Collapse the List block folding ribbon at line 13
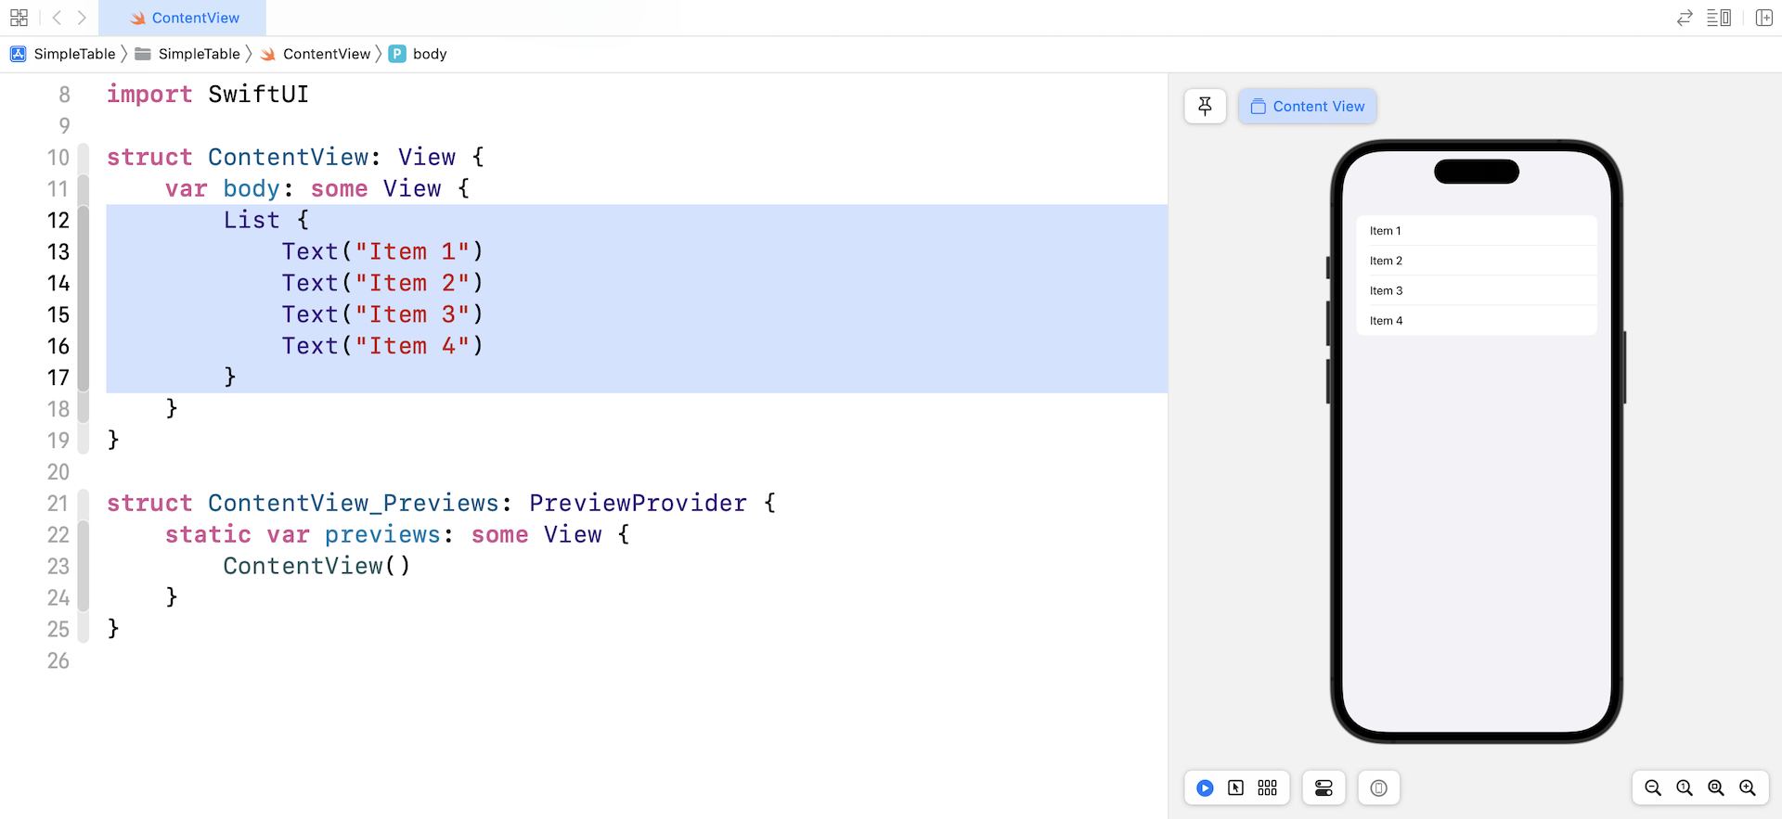This screenshot has width=1782, height=819. tap(84, 251)
